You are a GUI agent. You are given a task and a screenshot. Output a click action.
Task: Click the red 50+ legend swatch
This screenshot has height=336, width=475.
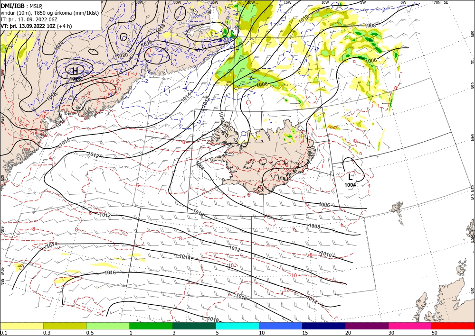coord(453,326)
